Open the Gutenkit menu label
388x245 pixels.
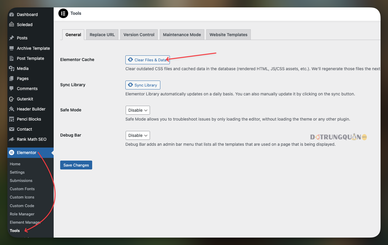click(x=25, y=99)
